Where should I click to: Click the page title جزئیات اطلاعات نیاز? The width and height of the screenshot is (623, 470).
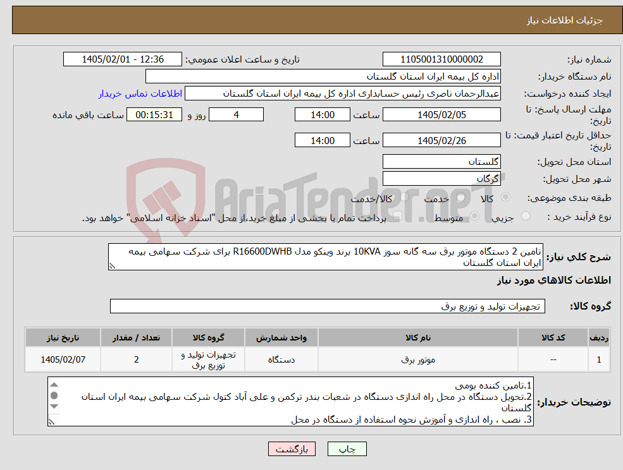tap(565, 20)
